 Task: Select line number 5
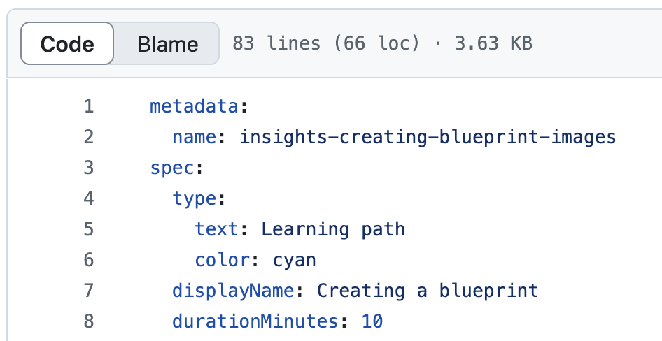[88, 230]
